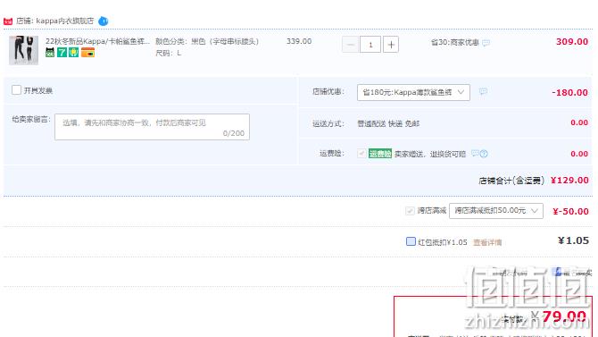Click the shipping insurance question mark help icon
Viewport: 598px width, 337px height.
coord(484,154)
